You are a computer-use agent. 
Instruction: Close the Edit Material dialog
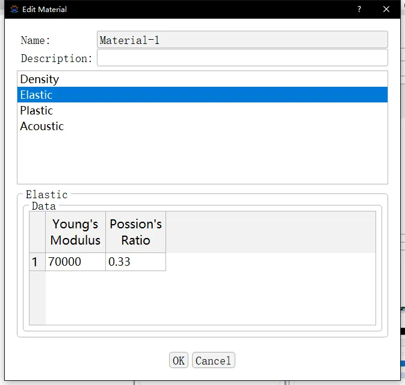[x=386, y=9]
